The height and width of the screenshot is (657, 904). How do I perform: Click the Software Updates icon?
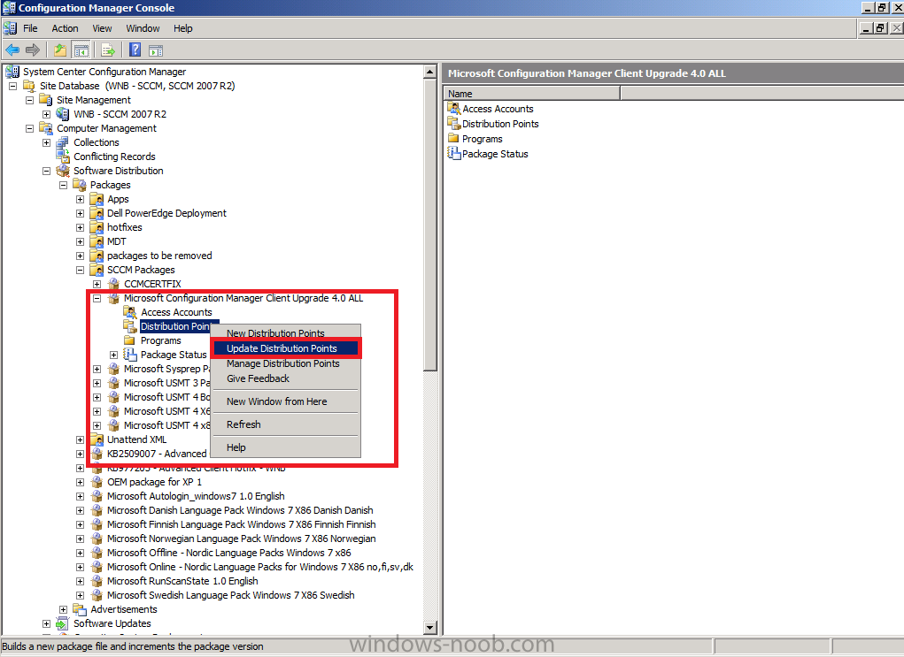pyautogui.click(x=63, y=623)
